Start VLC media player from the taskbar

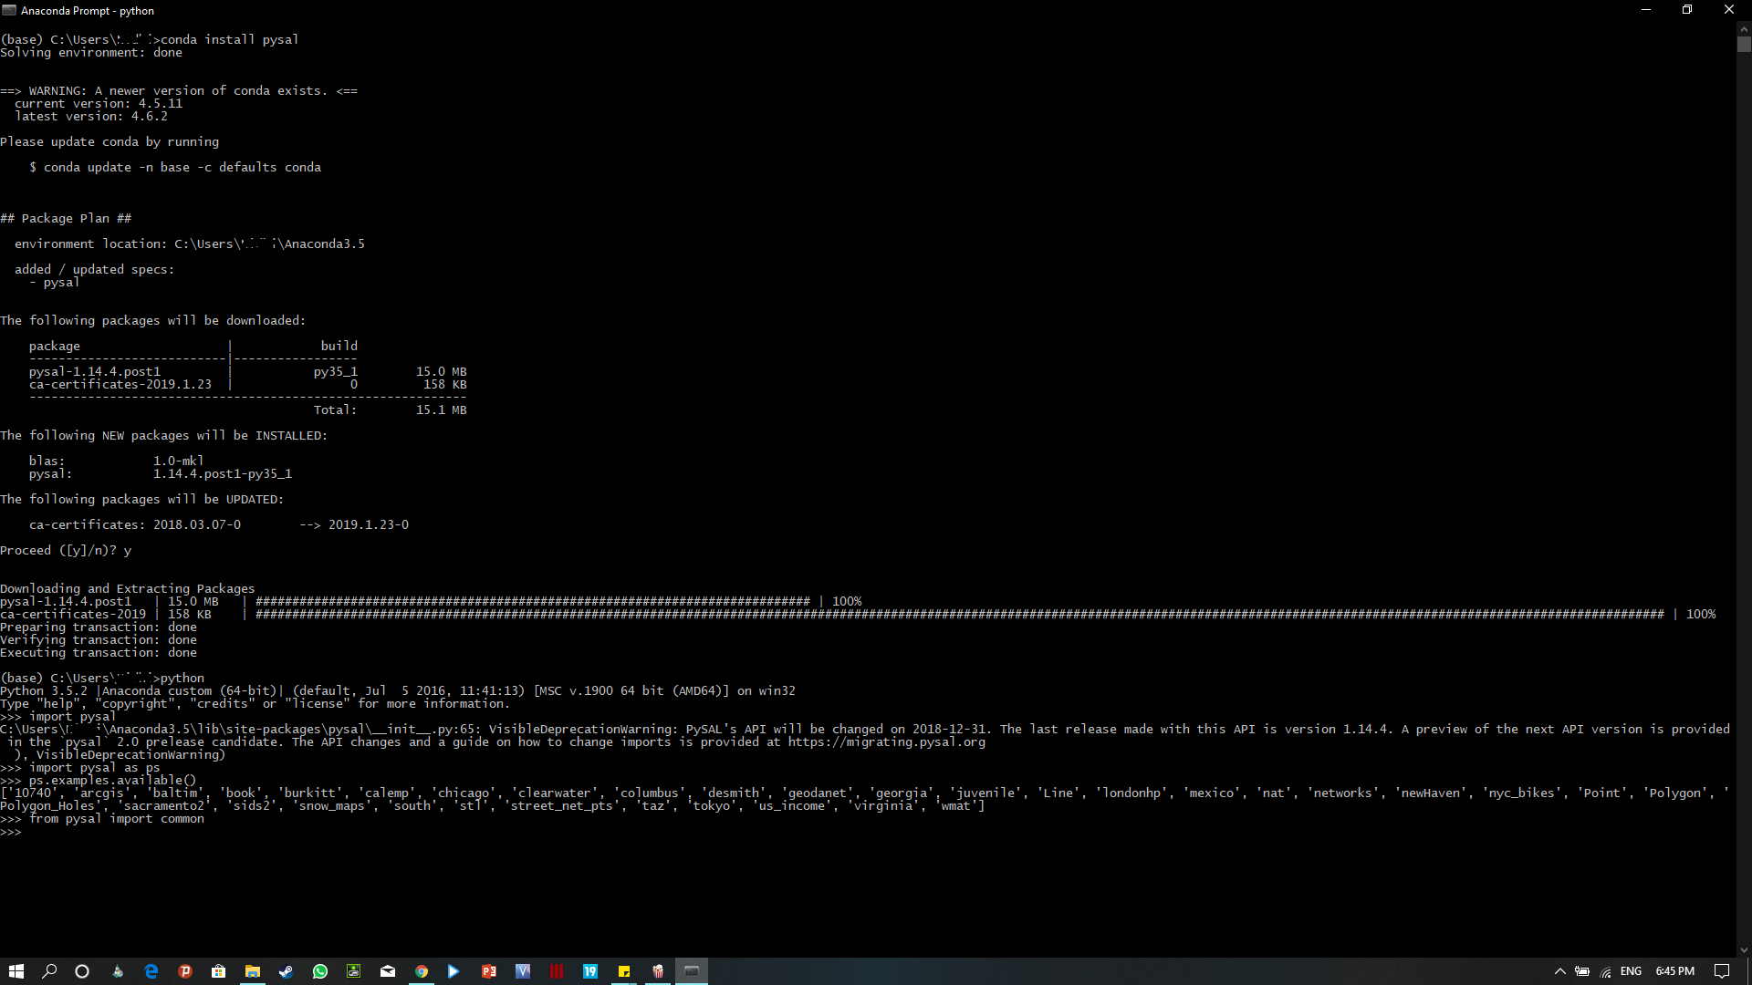coord(117,971)
